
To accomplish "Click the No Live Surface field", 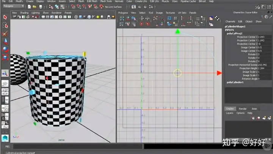I will 114,6.
